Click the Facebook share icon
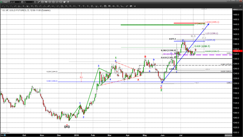This screenshot has height=137, width=243. [68, 2]
